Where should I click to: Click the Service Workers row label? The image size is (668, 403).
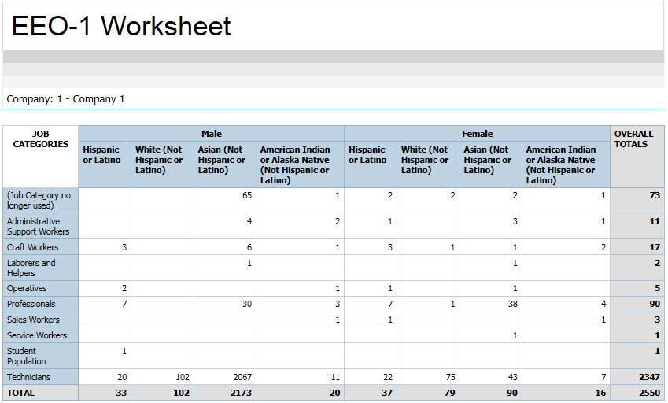click(37, 335)
